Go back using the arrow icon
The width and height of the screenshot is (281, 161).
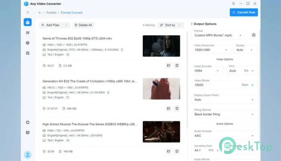point(40,12)
